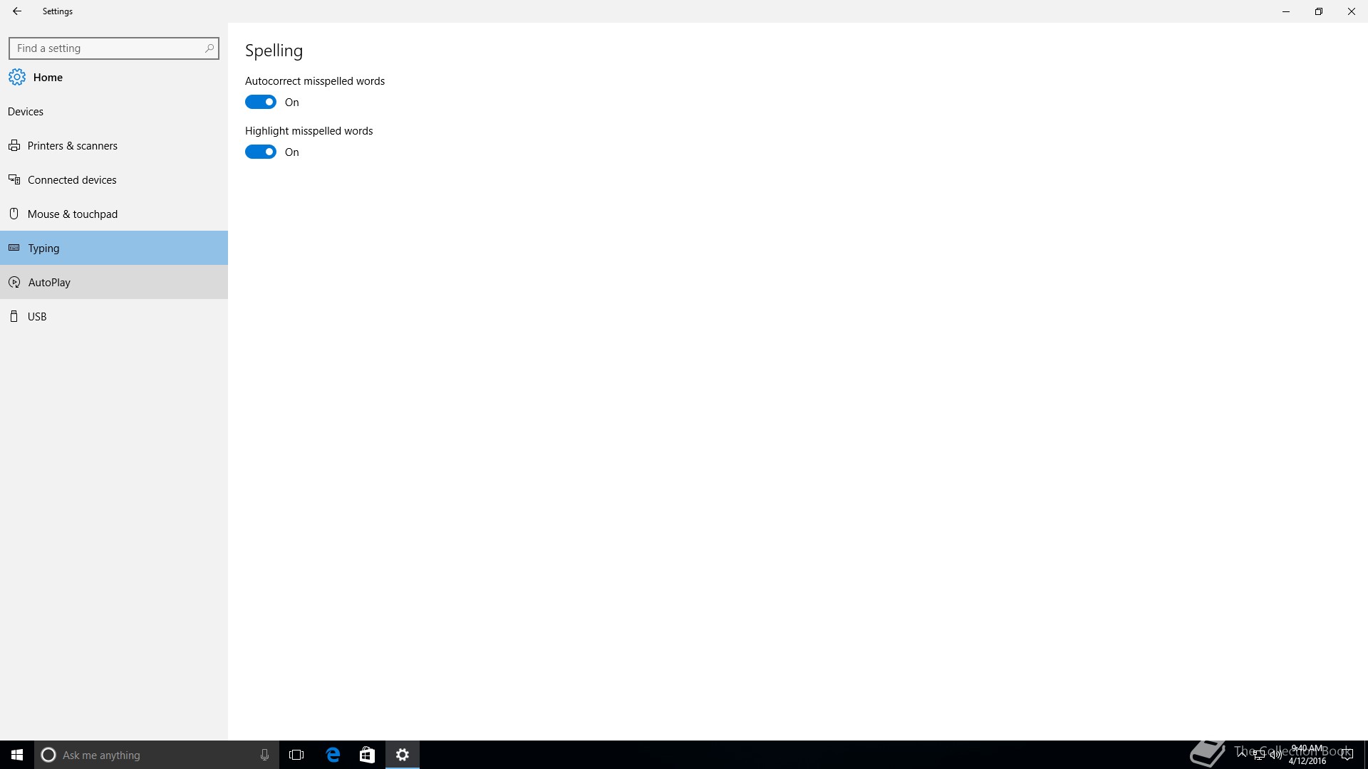Click the Cortana microphone icon

click(x=264, y=755)
